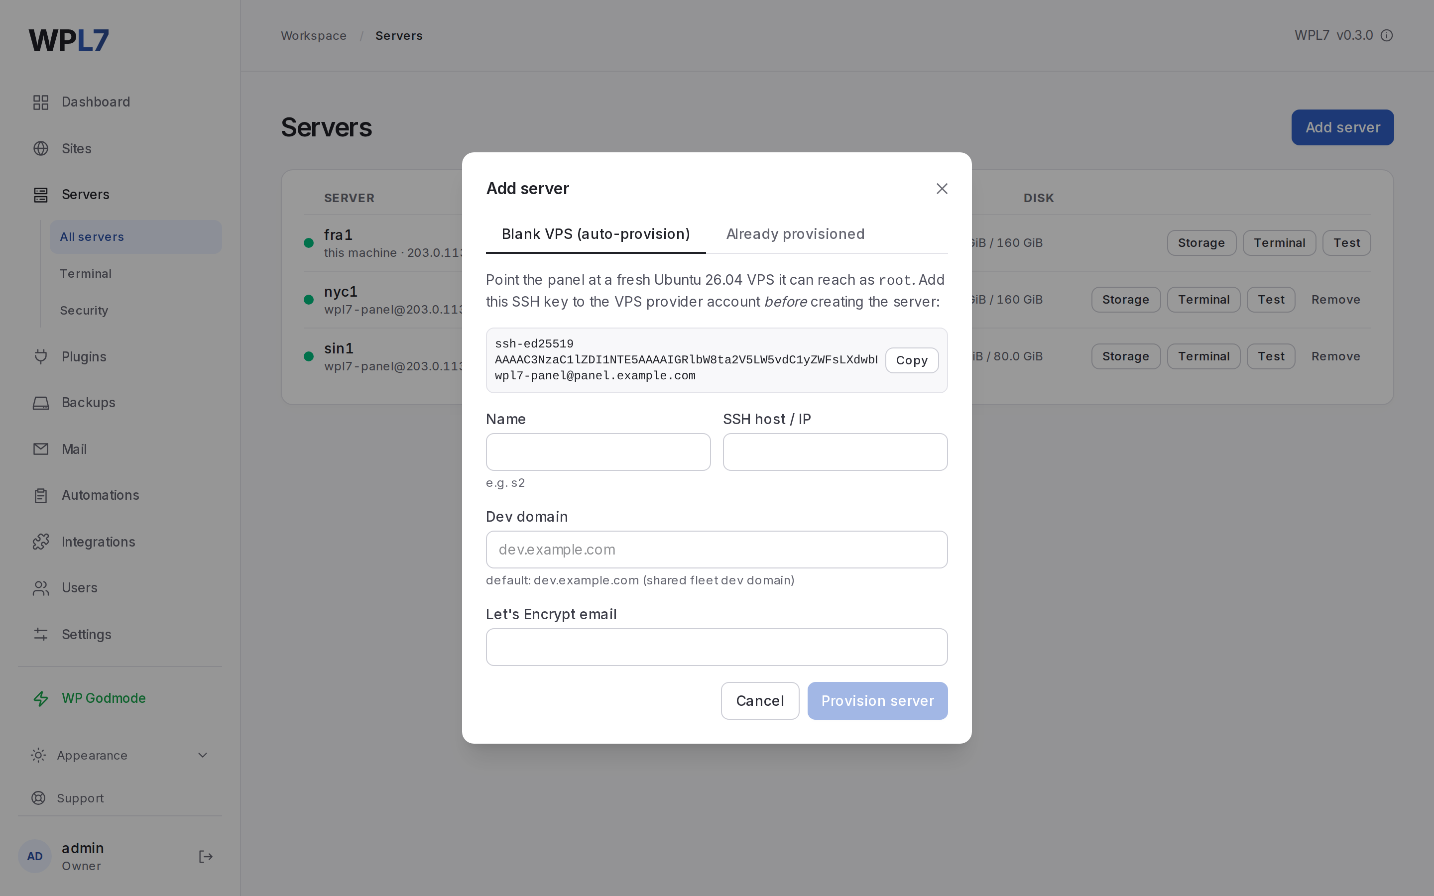Click the Appearance sun icon
The image size is (1434, 896).
point(38,755)
